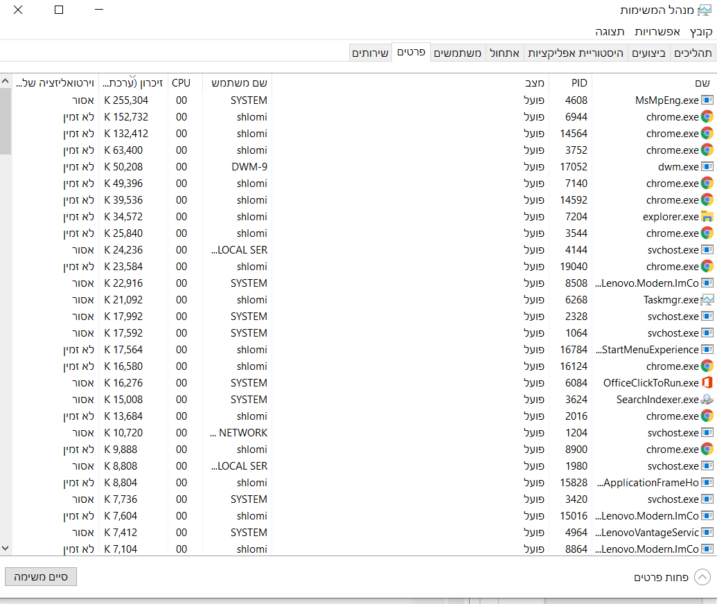Click Task Manager title bar icon
The width and height of the screenshot is (717, 604).
coord(705,10)
